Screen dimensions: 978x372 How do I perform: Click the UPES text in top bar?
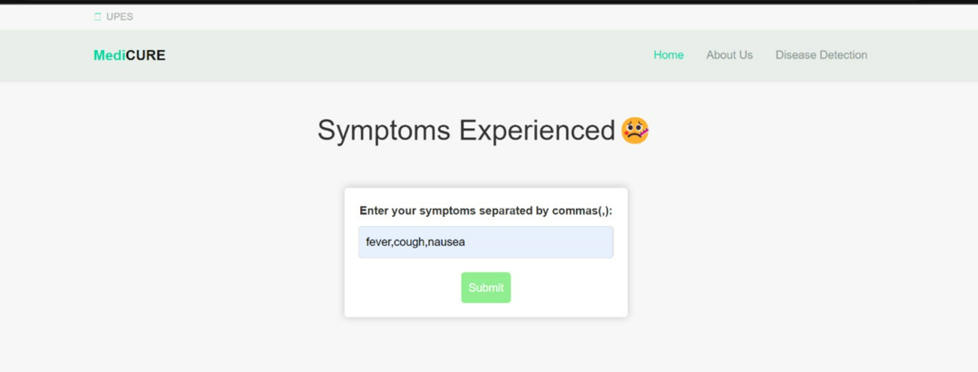[120, 16]
